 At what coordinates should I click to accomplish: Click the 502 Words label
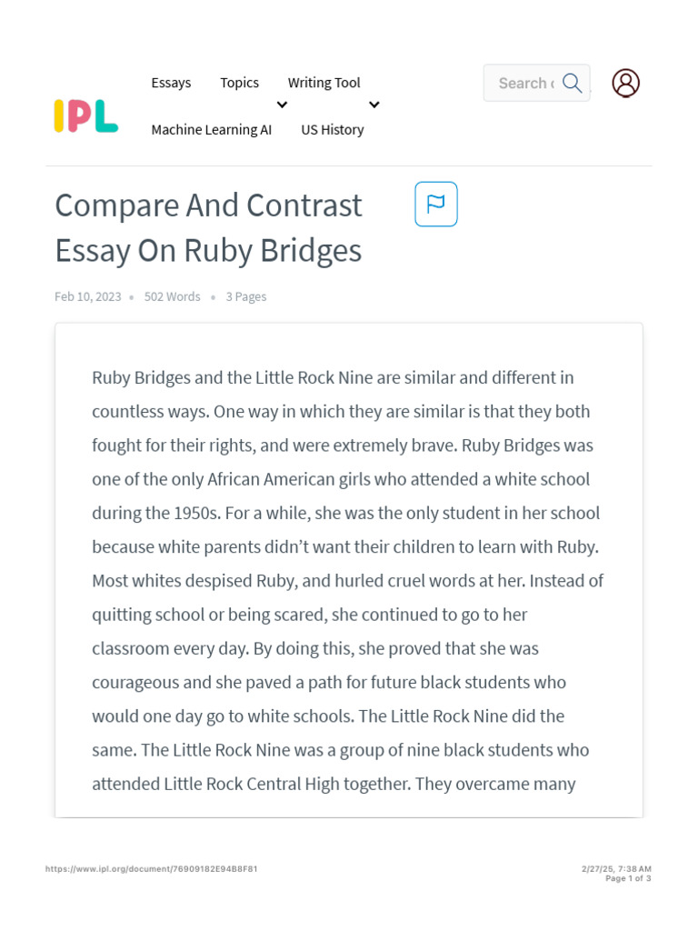[172, 296]
